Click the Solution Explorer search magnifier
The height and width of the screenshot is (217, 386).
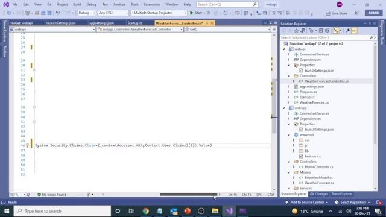point(372,37)
